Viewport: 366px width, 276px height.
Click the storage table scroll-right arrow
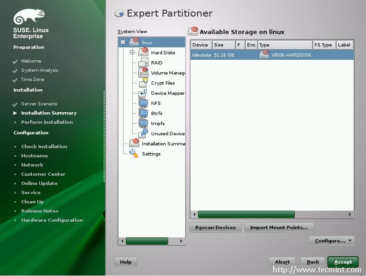coord(349,214)
